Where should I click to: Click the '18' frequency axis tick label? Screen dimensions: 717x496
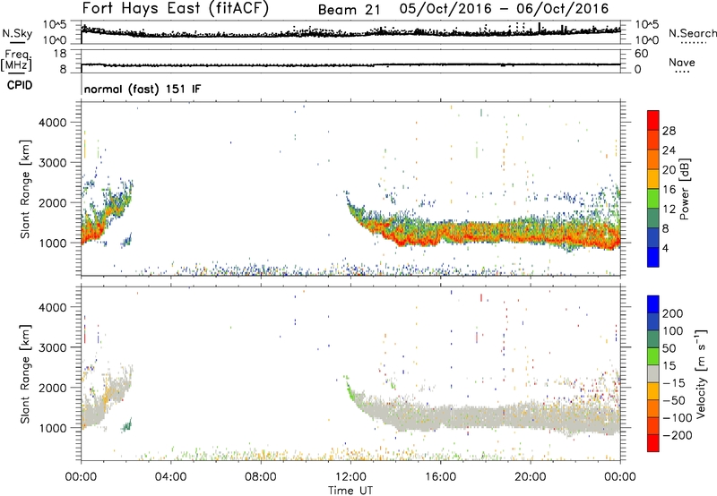tap(60, 54)
